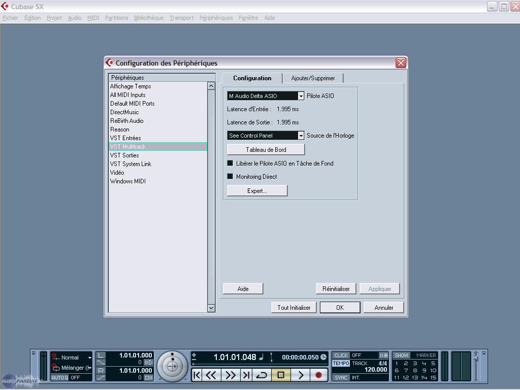Screen dimensions: 520x390
Task: Switch to the Ajouter/Supprimer tab
Action: (313, 78)
